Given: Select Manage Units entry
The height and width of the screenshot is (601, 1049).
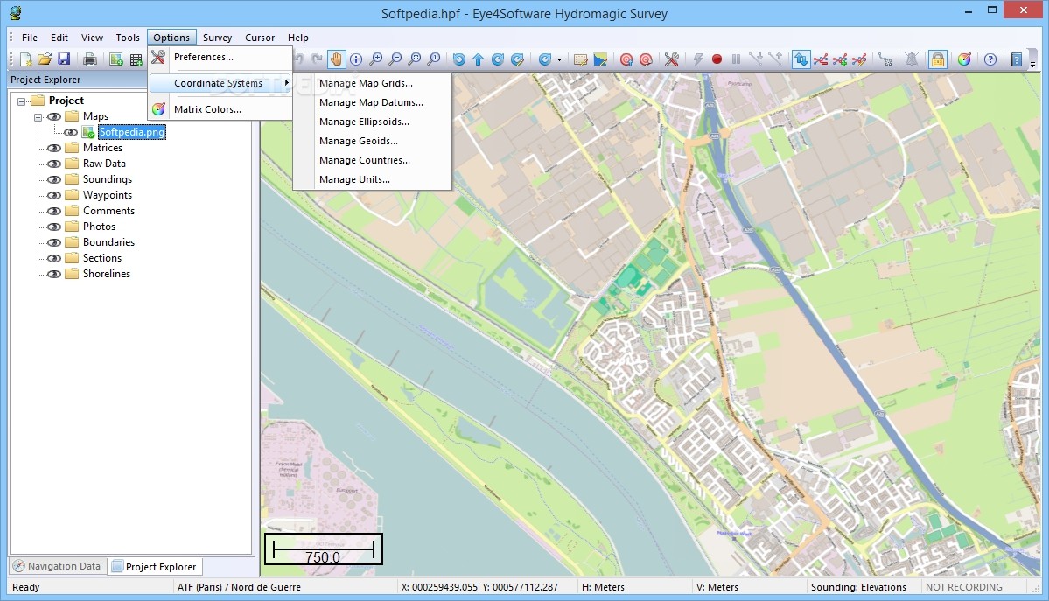Looking at the screenshot, I should (373, 179).
